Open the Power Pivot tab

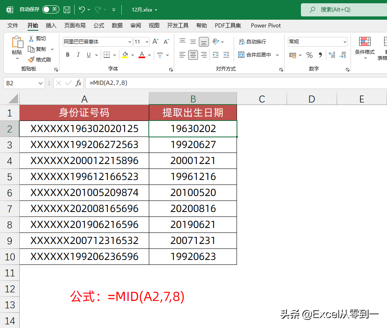(266, 25)
